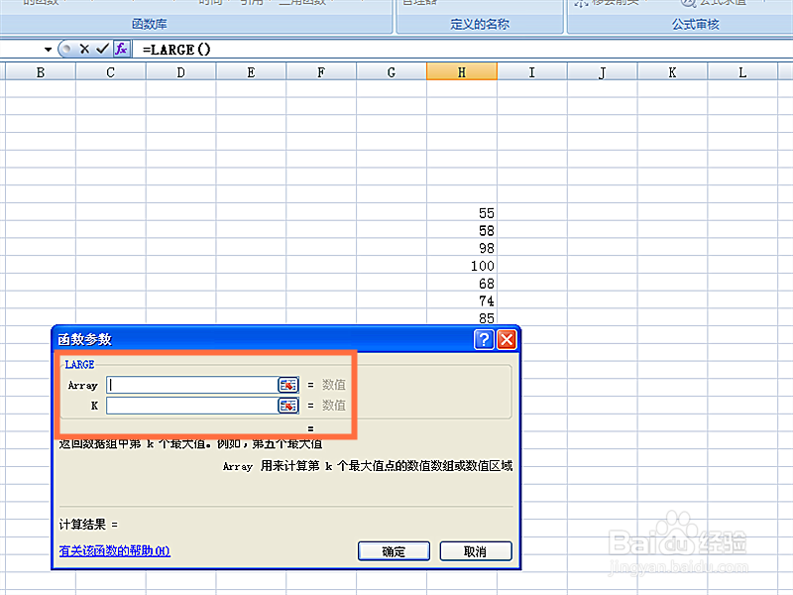Click the 取消 button
The width and height of the screenshot is (793, 595).
476,551
